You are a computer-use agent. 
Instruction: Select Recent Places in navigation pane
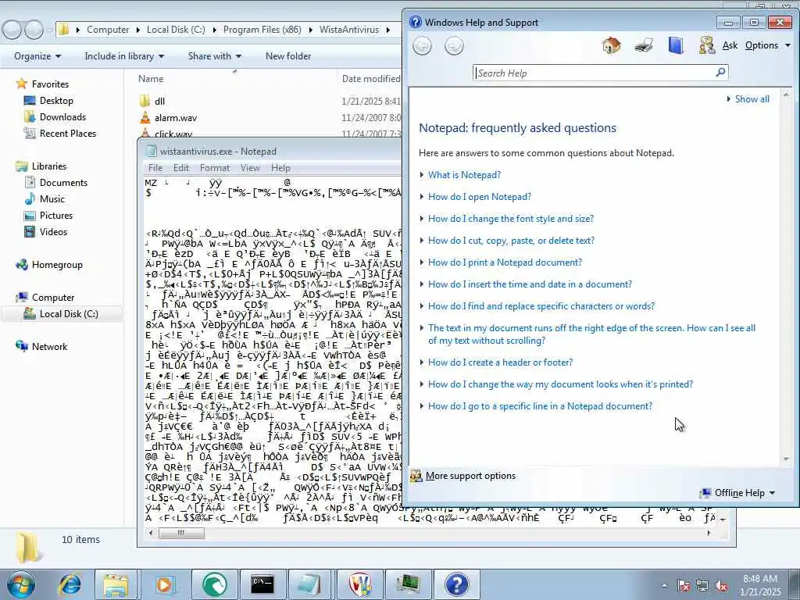point(68,134)
